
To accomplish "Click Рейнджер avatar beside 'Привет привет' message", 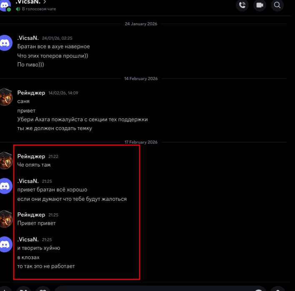I will tap(6, 219).
